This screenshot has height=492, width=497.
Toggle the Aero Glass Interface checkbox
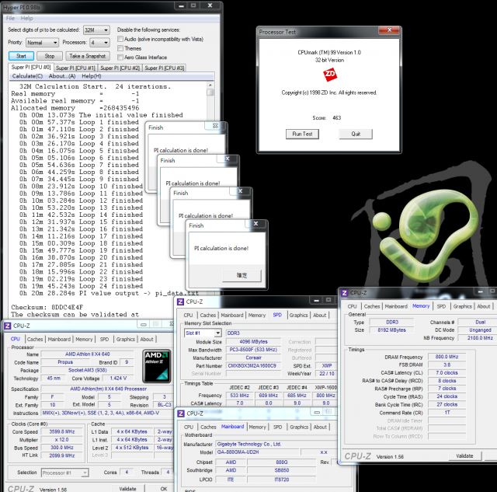120,58
